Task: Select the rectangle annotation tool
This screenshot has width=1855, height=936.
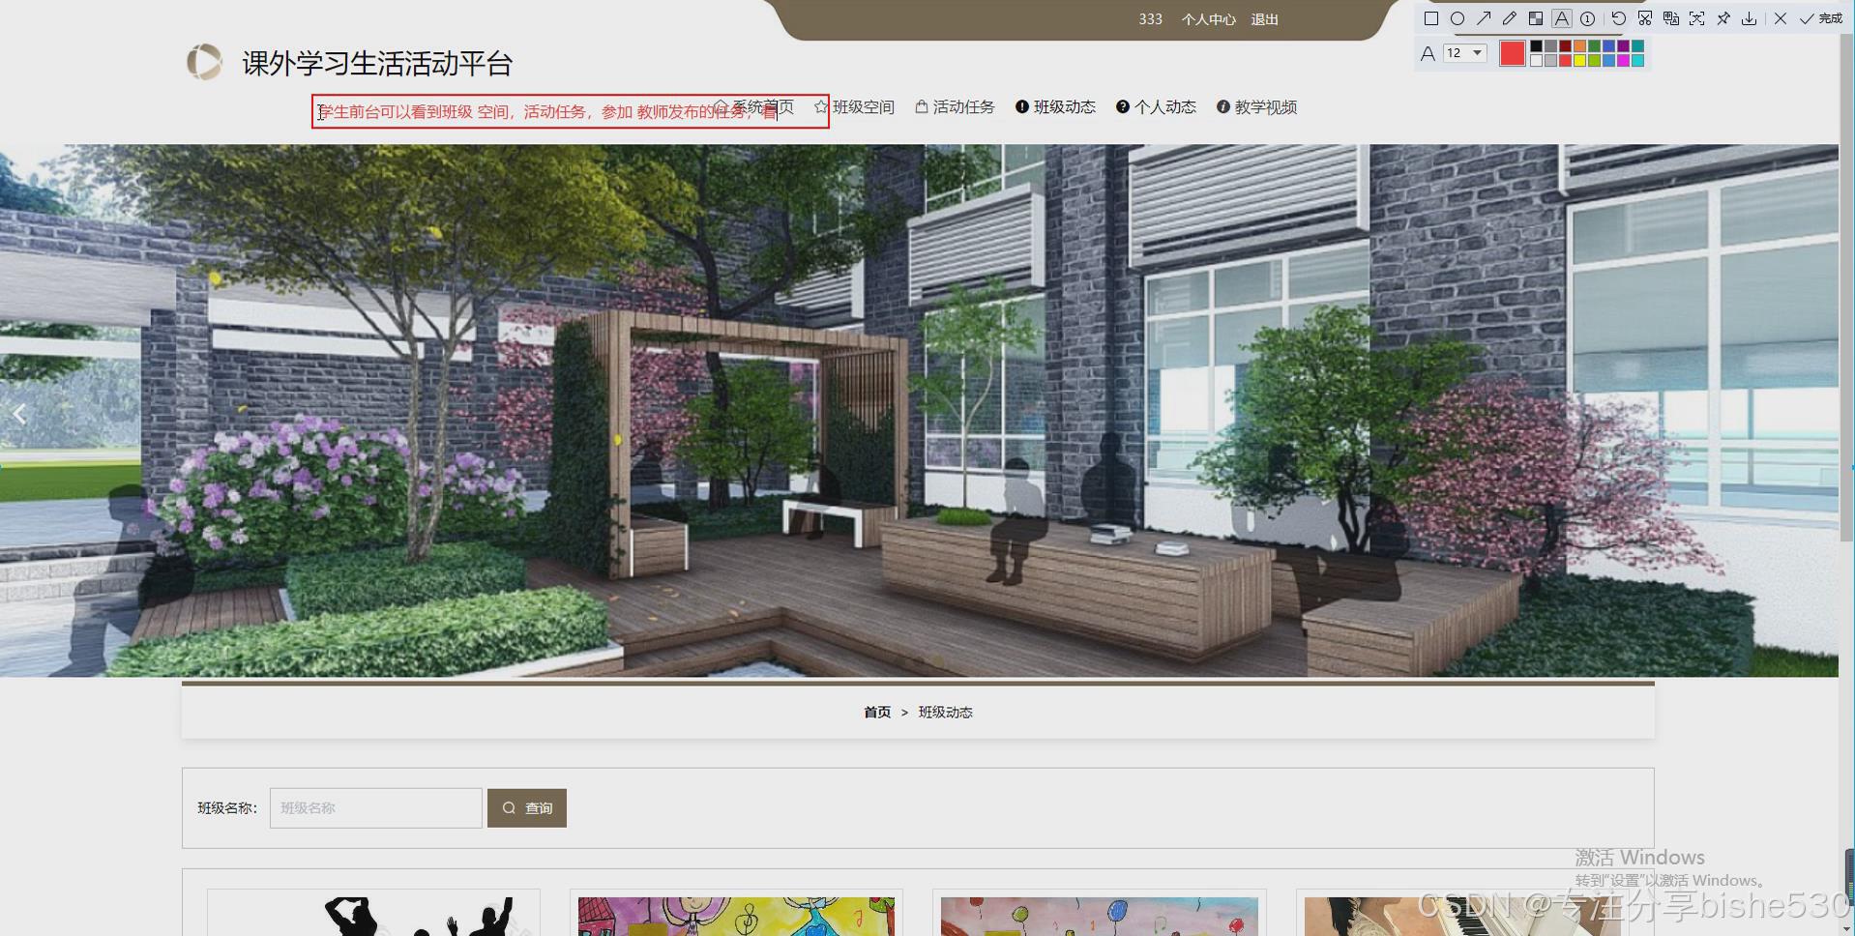Action: pyautogui.click(x=1431, y=18)
